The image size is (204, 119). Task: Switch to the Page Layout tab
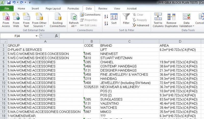click(53, 8)
